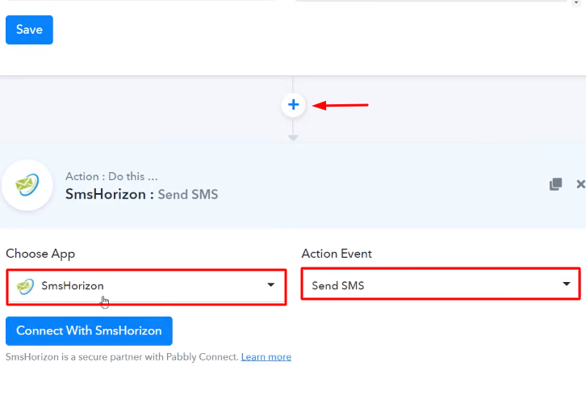Click the small SmsHorizon icon inside Choose App field

click(25, 286)
